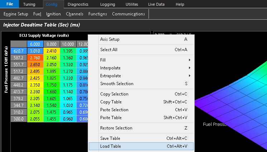Image resolution: width=267 pixels, height=152 pixels.
Task: Select the orange 2.760 table cell
Action: [x=35, y=58]
